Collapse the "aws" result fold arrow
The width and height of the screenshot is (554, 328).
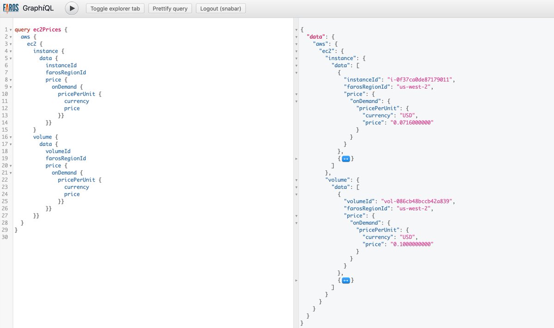[296, 44]
